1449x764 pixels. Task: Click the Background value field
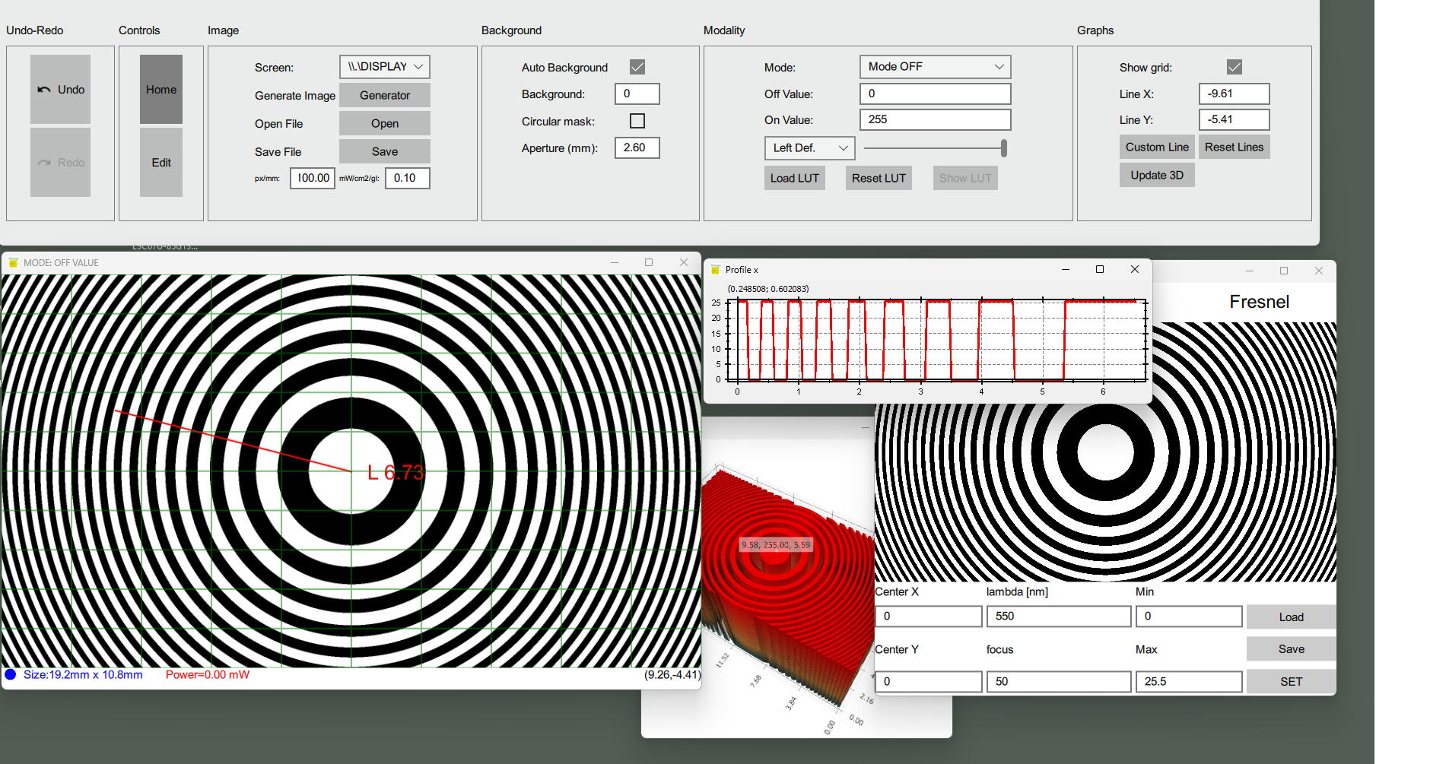point(637,94)
